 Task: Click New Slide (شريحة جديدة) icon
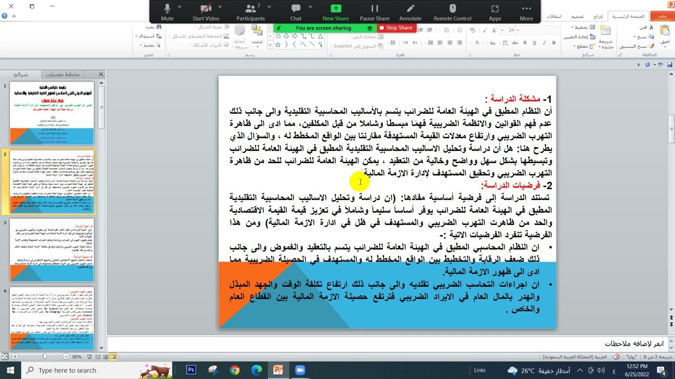point(606,31)
